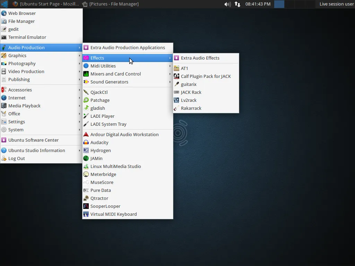This screenshot has height=266, width=355.
Task: Click the Qtractor icon
Action: pyautogui.click(x=86, y=198)
